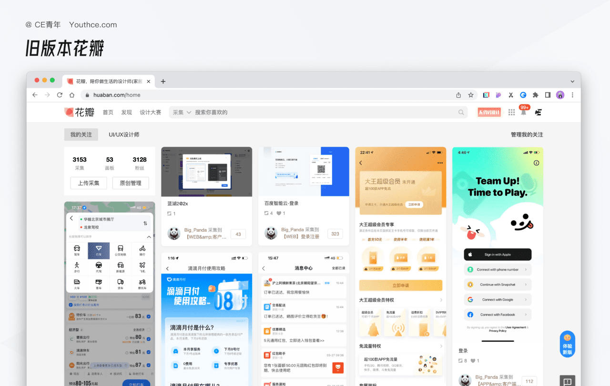Click repin icon under 登录 pin
This screenshot has width=610, height=386.
460,361
